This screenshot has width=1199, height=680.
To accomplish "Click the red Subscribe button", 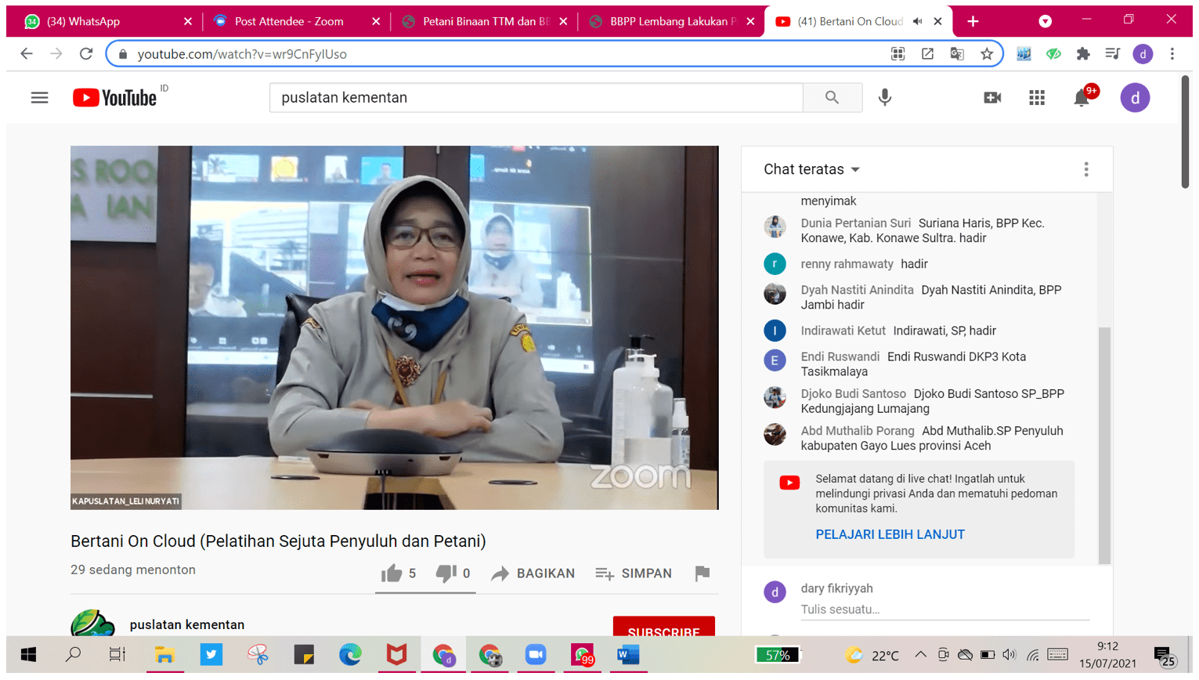I will 663,630.
